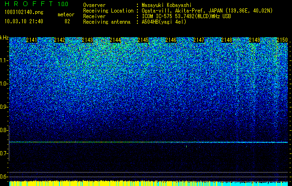This screenshot has height=186, width=292.
Task: Click the 2147 time marker
Action: pos(199,40)
